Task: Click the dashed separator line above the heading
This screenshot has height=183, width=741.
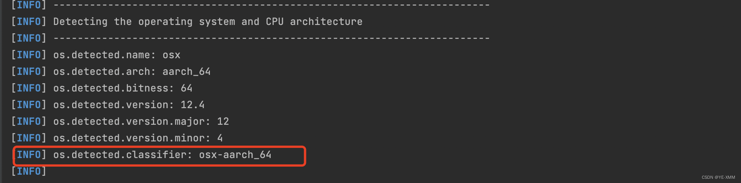Action: click(x=272, y=5)
